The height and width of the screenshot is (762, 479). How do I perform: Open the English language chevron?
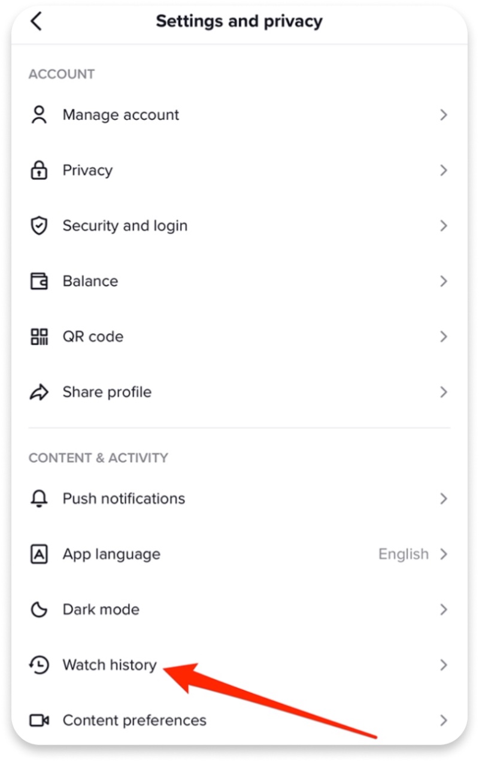(444, 554)
